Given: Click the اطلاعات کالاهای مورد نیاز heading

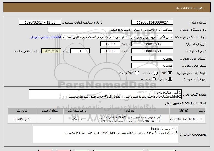Looking at the screenshot, I should tap(185, 103).
